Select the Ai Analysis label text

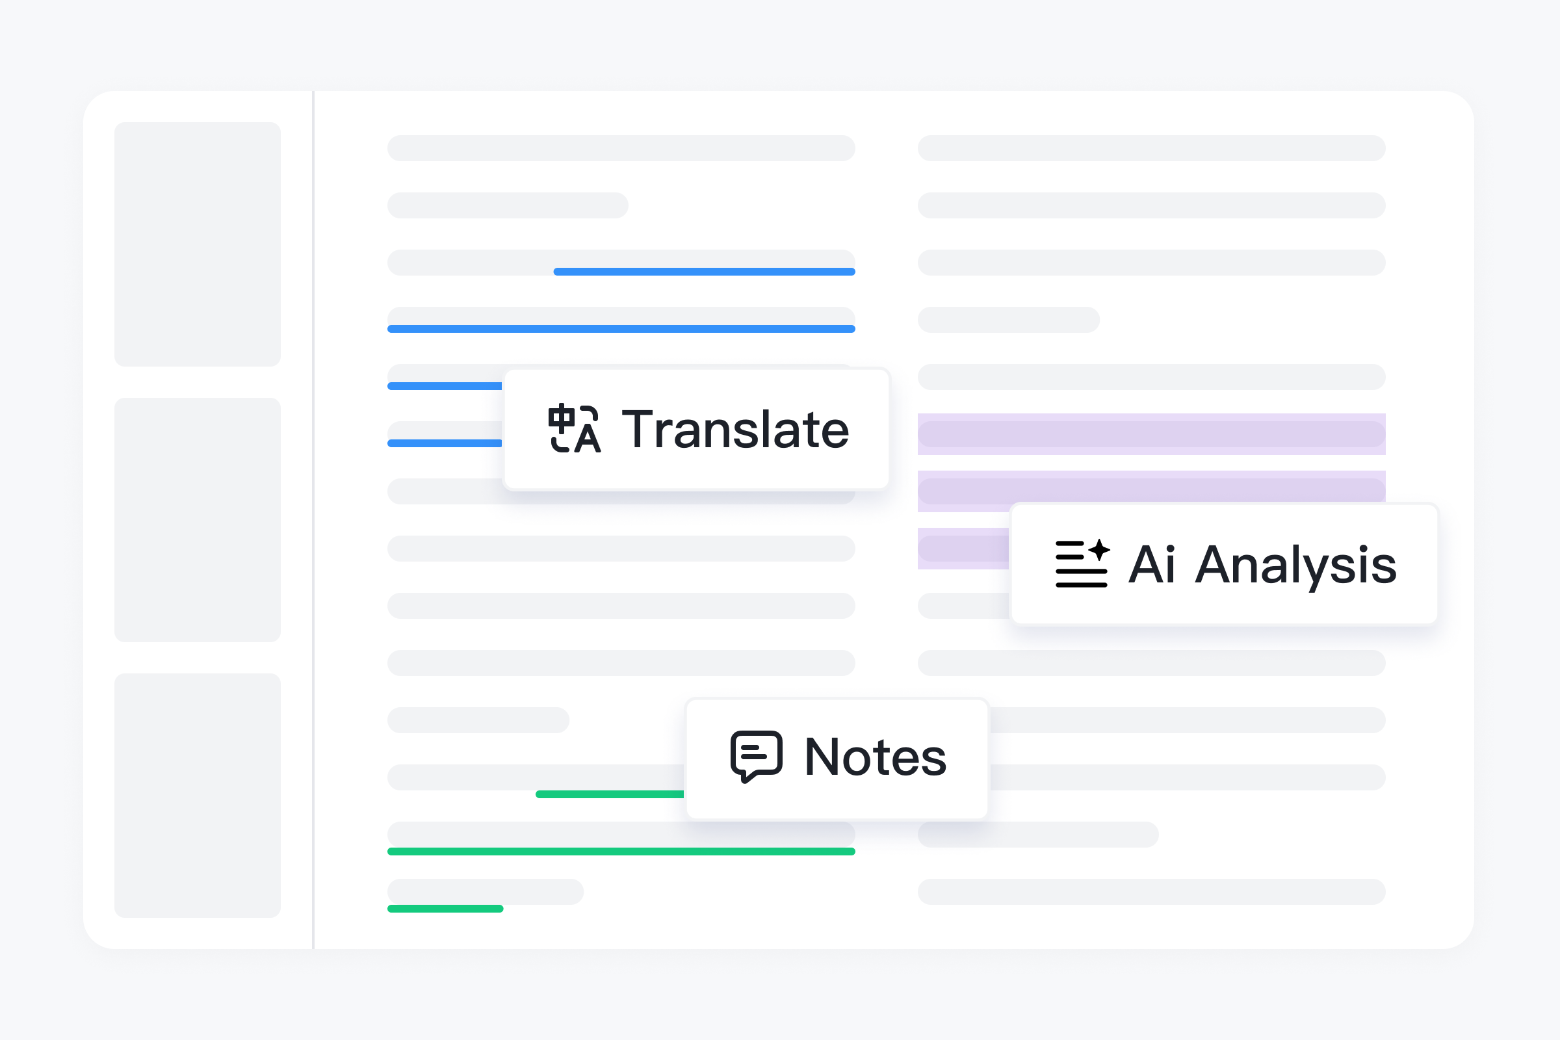click(x=1262, y=565)
